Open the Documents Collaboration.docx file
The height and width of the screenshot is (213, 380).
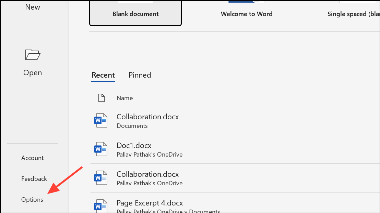(147, 117)
